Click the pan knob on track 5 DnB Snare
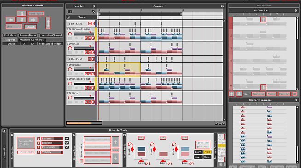Viewport: 301px width, 168px height. 70,69
